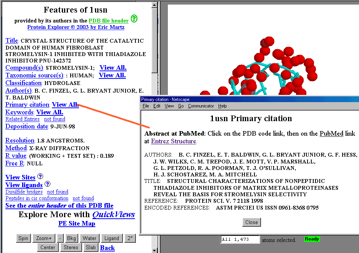Viewport: 359px width, 253px height.
Task: Toggle Stereo view mode
Action: pos(71,247)
